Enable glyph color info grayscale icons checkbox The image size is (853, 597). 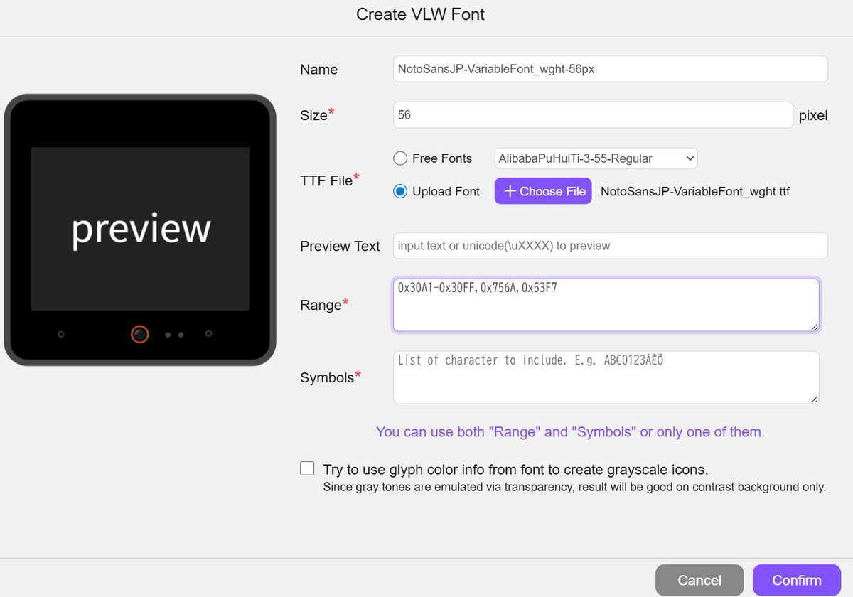307,468
